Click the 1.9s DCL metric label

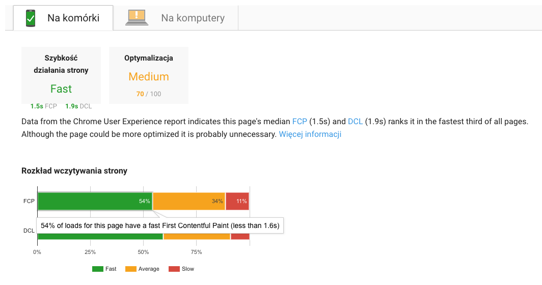78,106
